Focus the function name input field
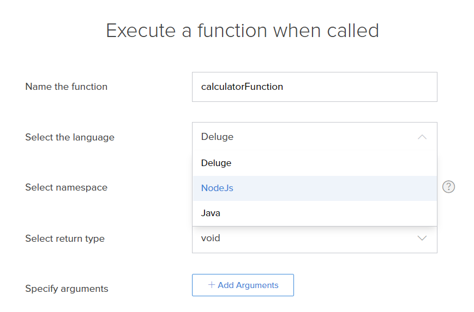The height and width of the screenshot is (312, 474). (314, 87)
